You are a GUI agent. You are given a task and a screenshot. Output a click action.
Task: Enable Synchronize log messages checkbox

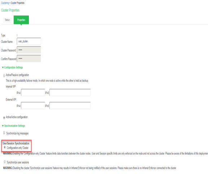(4, 133)
